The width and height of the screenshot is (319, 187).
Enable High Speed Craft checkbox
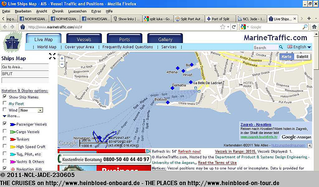click(x=4, y=146)
